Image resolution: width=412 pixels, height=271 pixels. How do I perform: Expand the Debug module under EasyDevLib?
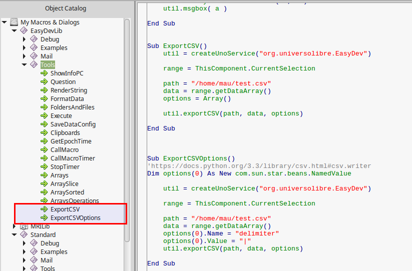pyautogui.click(x=24, y=39)
